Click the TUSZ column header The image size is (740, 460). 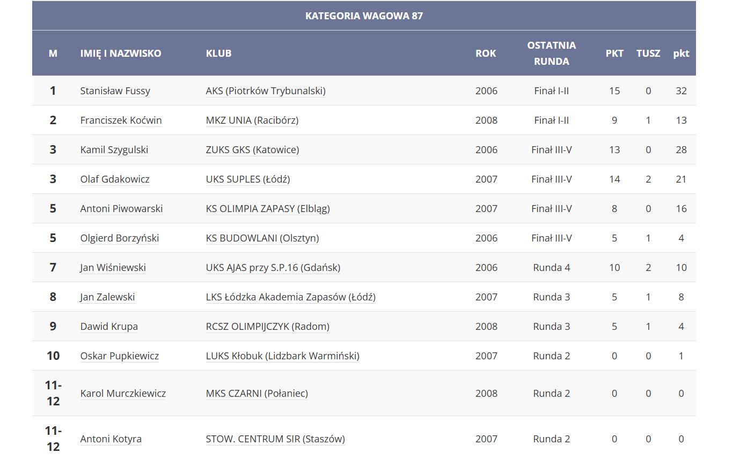tap(648, 54)
